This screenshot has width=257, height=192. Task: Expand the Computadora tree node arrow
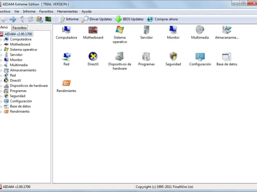[1, 39]
